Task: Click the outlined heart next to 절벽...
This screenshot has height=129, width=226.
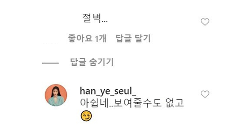Action: 205,22
